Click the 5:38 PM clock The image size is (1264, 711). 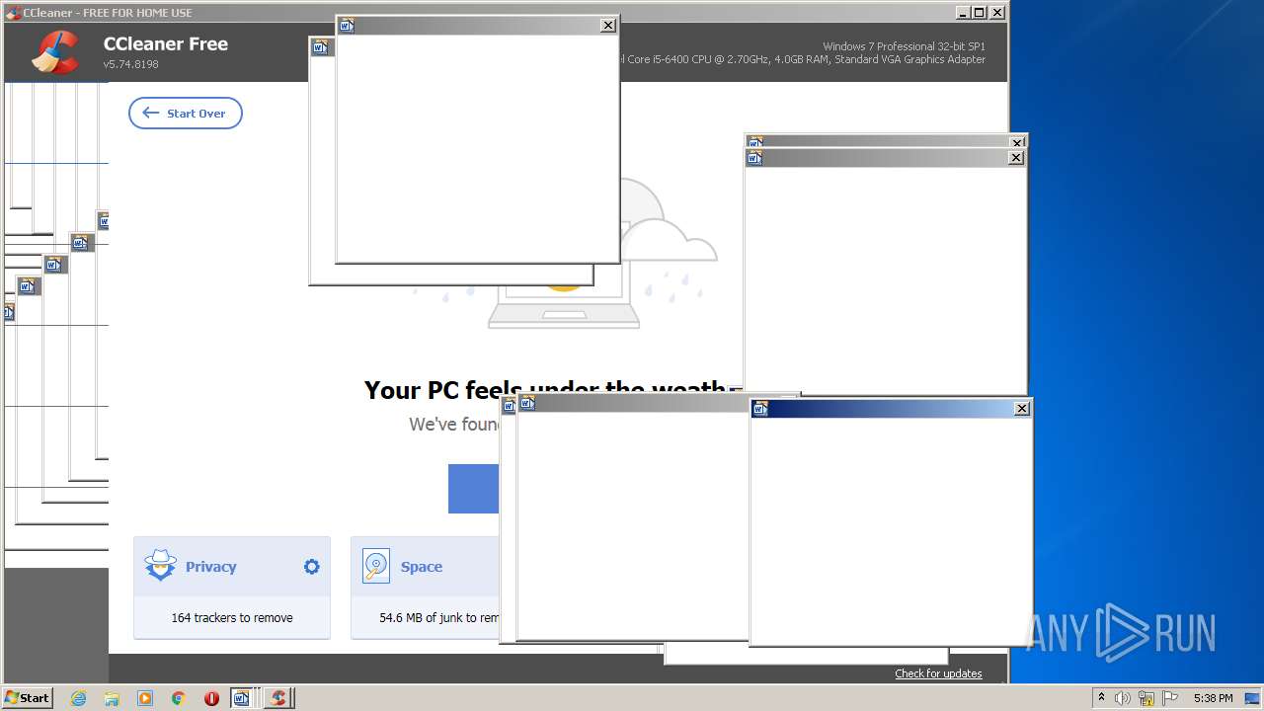(1213, 698)
